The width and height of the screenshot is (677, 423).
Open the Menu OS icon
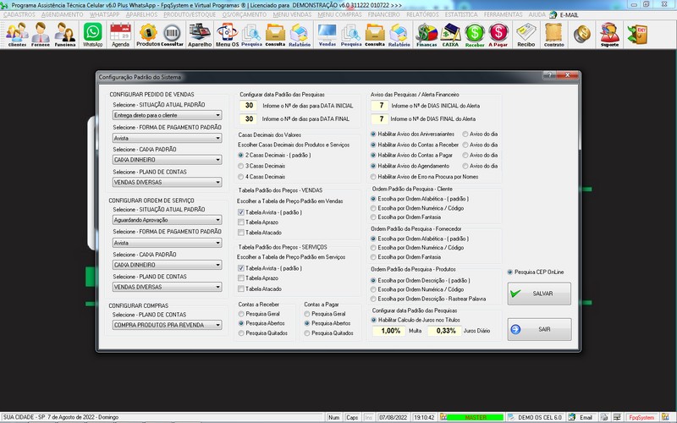227,35
